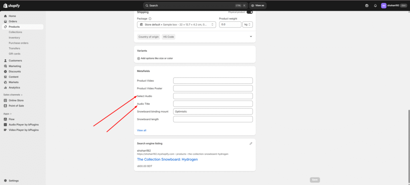The image size is (410, 185).
Task: Open the kg weight unit dropdown
Action: pos(248,24)
